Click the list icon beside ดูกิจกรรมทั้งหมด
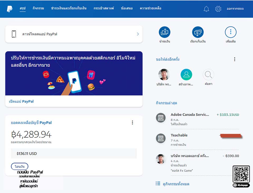The image size is (253, 193). point(158,184)
